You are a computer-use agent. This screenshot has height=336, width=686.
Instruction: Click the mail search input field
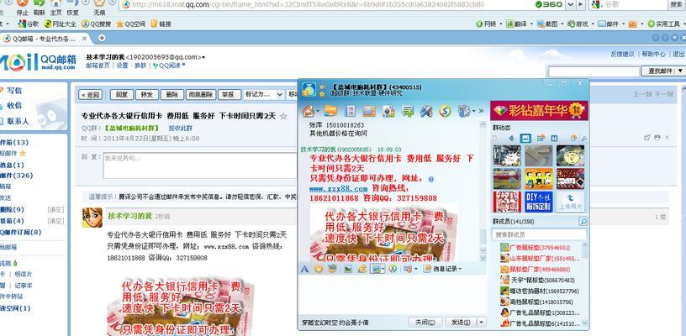594,71
